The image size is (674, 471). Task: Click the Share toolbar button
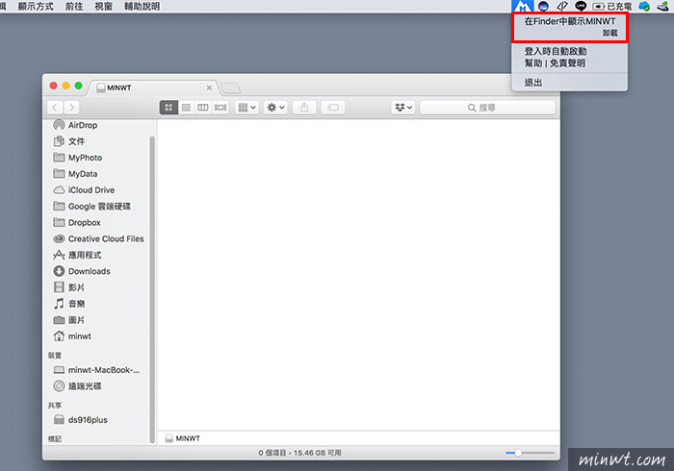pos(304,108)
